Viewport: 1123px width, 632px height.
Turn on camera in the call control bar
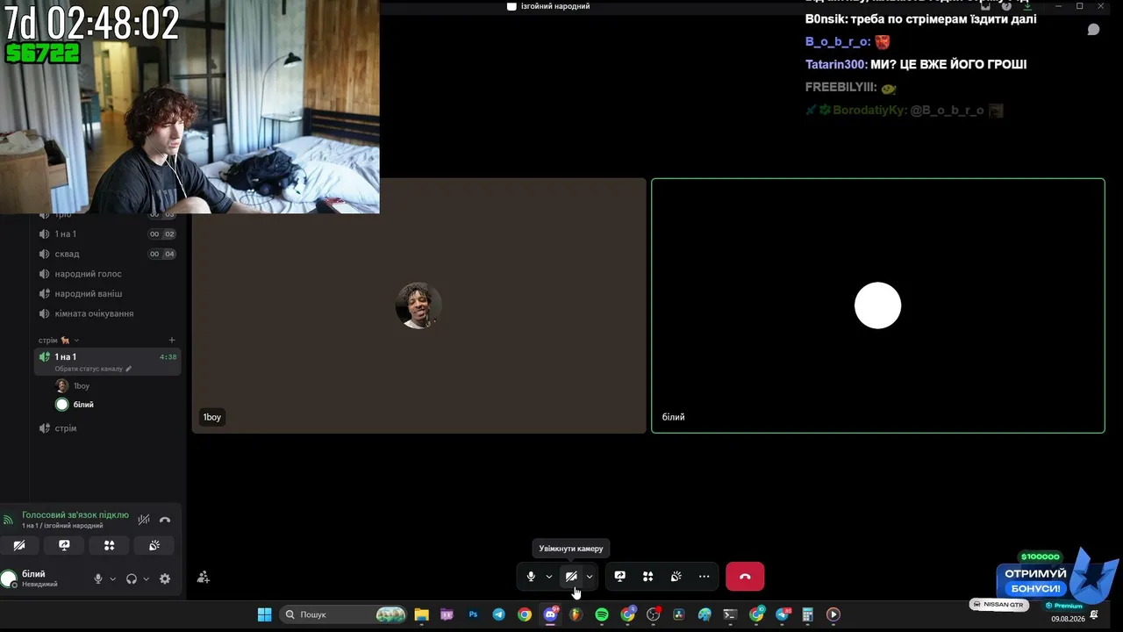point(571,577)
